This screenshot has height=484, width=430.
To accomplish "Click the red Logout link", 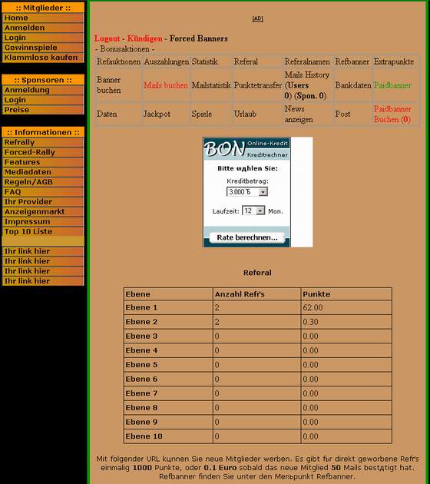I will (107, 38).
